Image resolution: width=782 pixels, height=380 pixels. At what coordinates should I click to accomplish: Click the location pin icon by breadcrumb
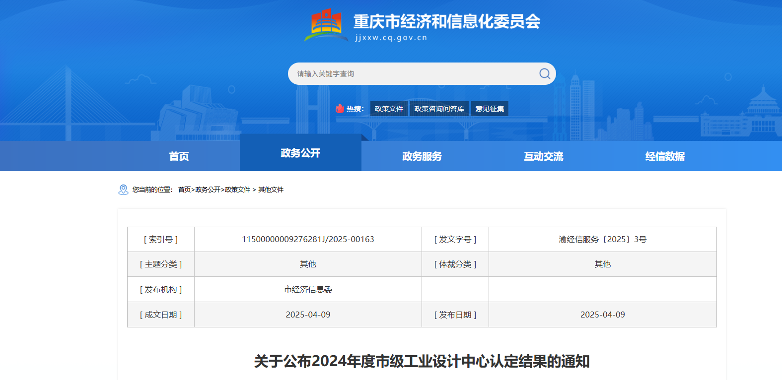[123, 190]
